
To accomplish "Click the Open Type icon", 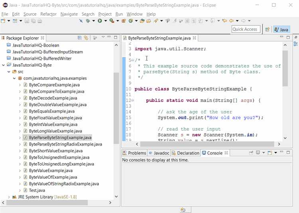I will (142, 21).
